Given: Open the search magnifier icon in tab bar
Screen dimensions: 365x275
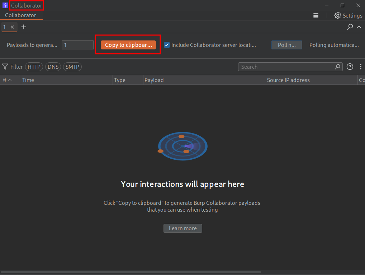Looking at the screenshot, I should click(350, 27).
